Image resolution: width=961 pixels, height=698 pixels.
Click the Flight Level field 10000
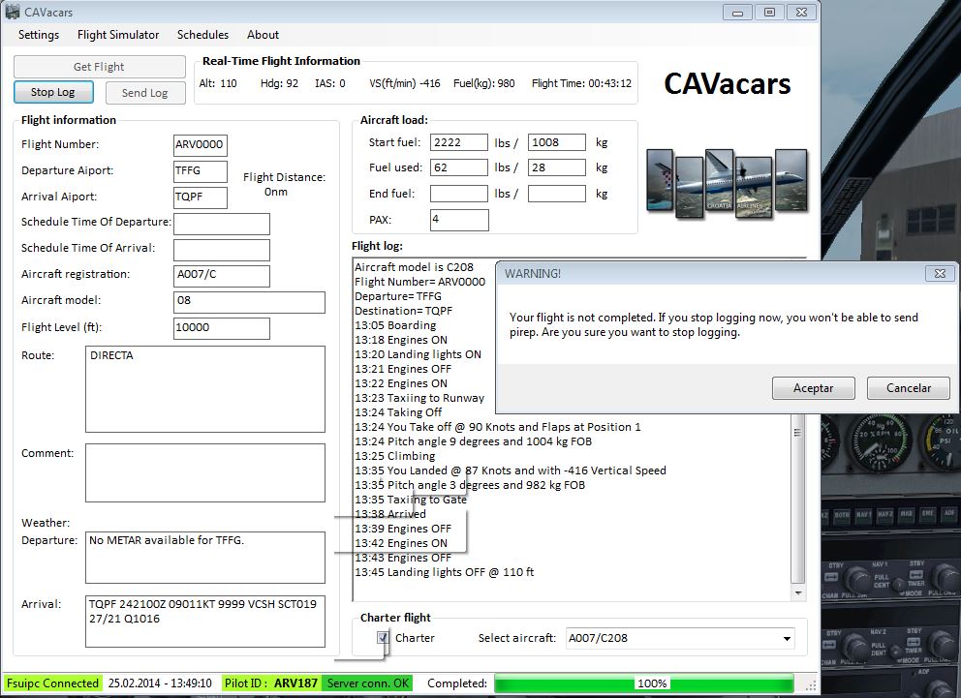[222, 328]
